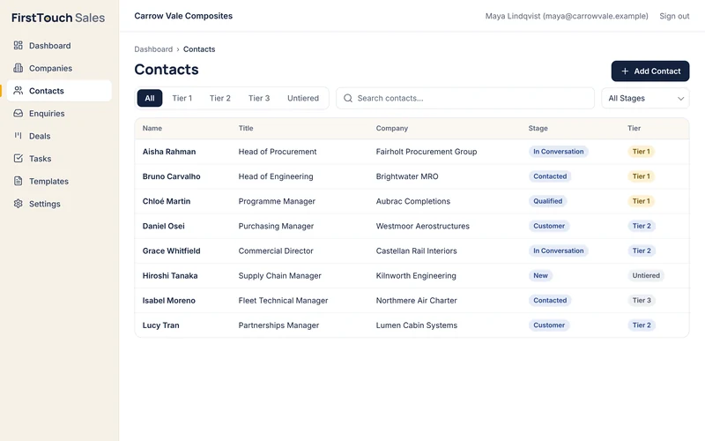The image size is (705, 441).
Task: Open contact Chloé Martin
Action: click(x=167, y=201)
